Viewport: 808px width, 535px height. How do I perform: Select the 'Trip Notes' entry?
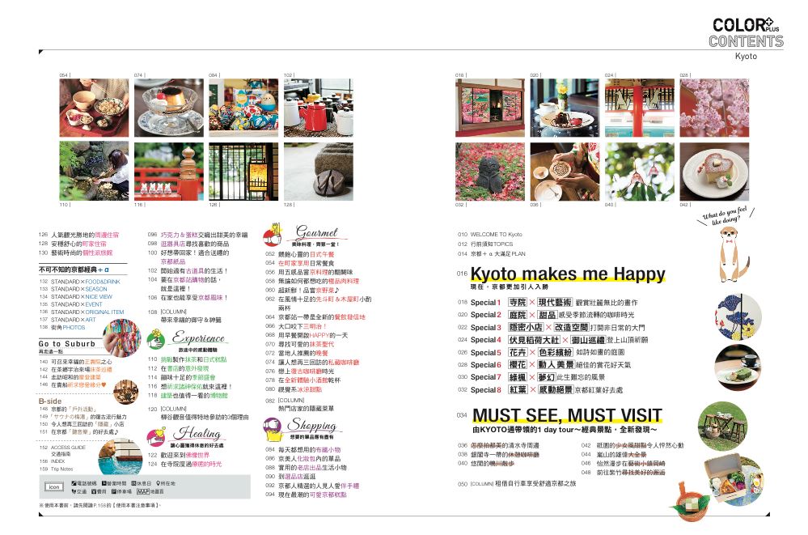(x=57, y=469)
